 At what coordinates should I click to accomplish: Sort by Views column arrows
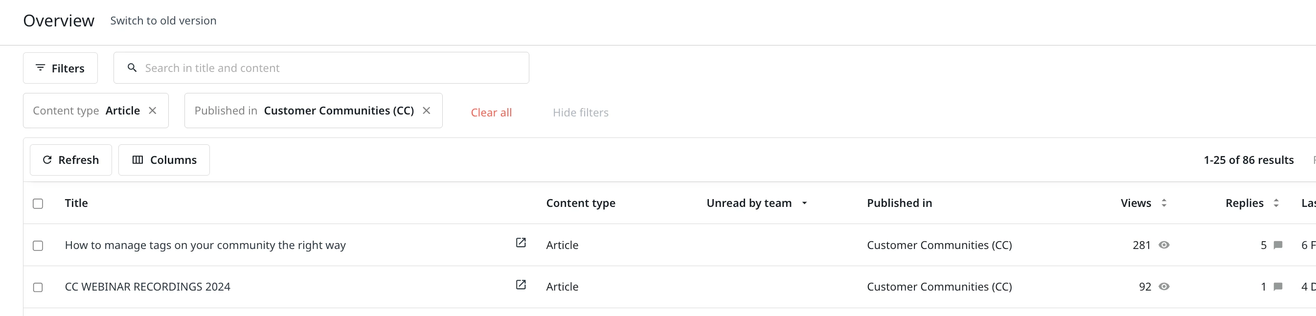click(1164, 203)
